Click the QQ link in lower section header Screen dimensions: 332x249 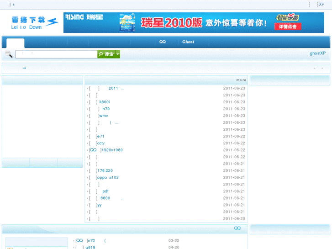237,228
